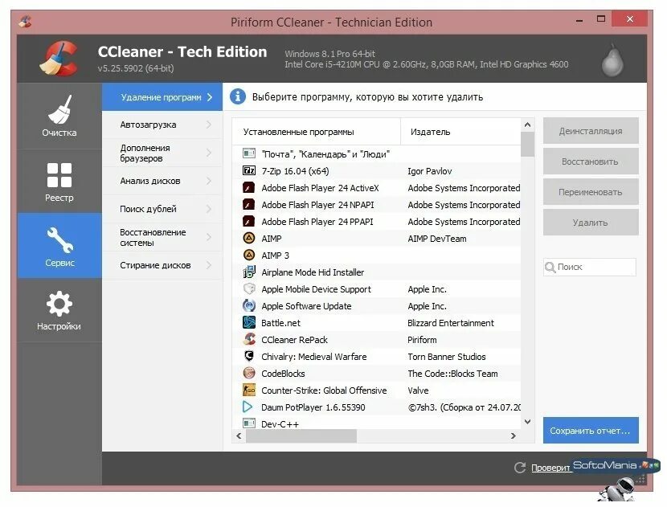This screenshot has height=507, width=667.
Task: Expand Стирание дисков via its chevron
Action: [x=209, y=265]
